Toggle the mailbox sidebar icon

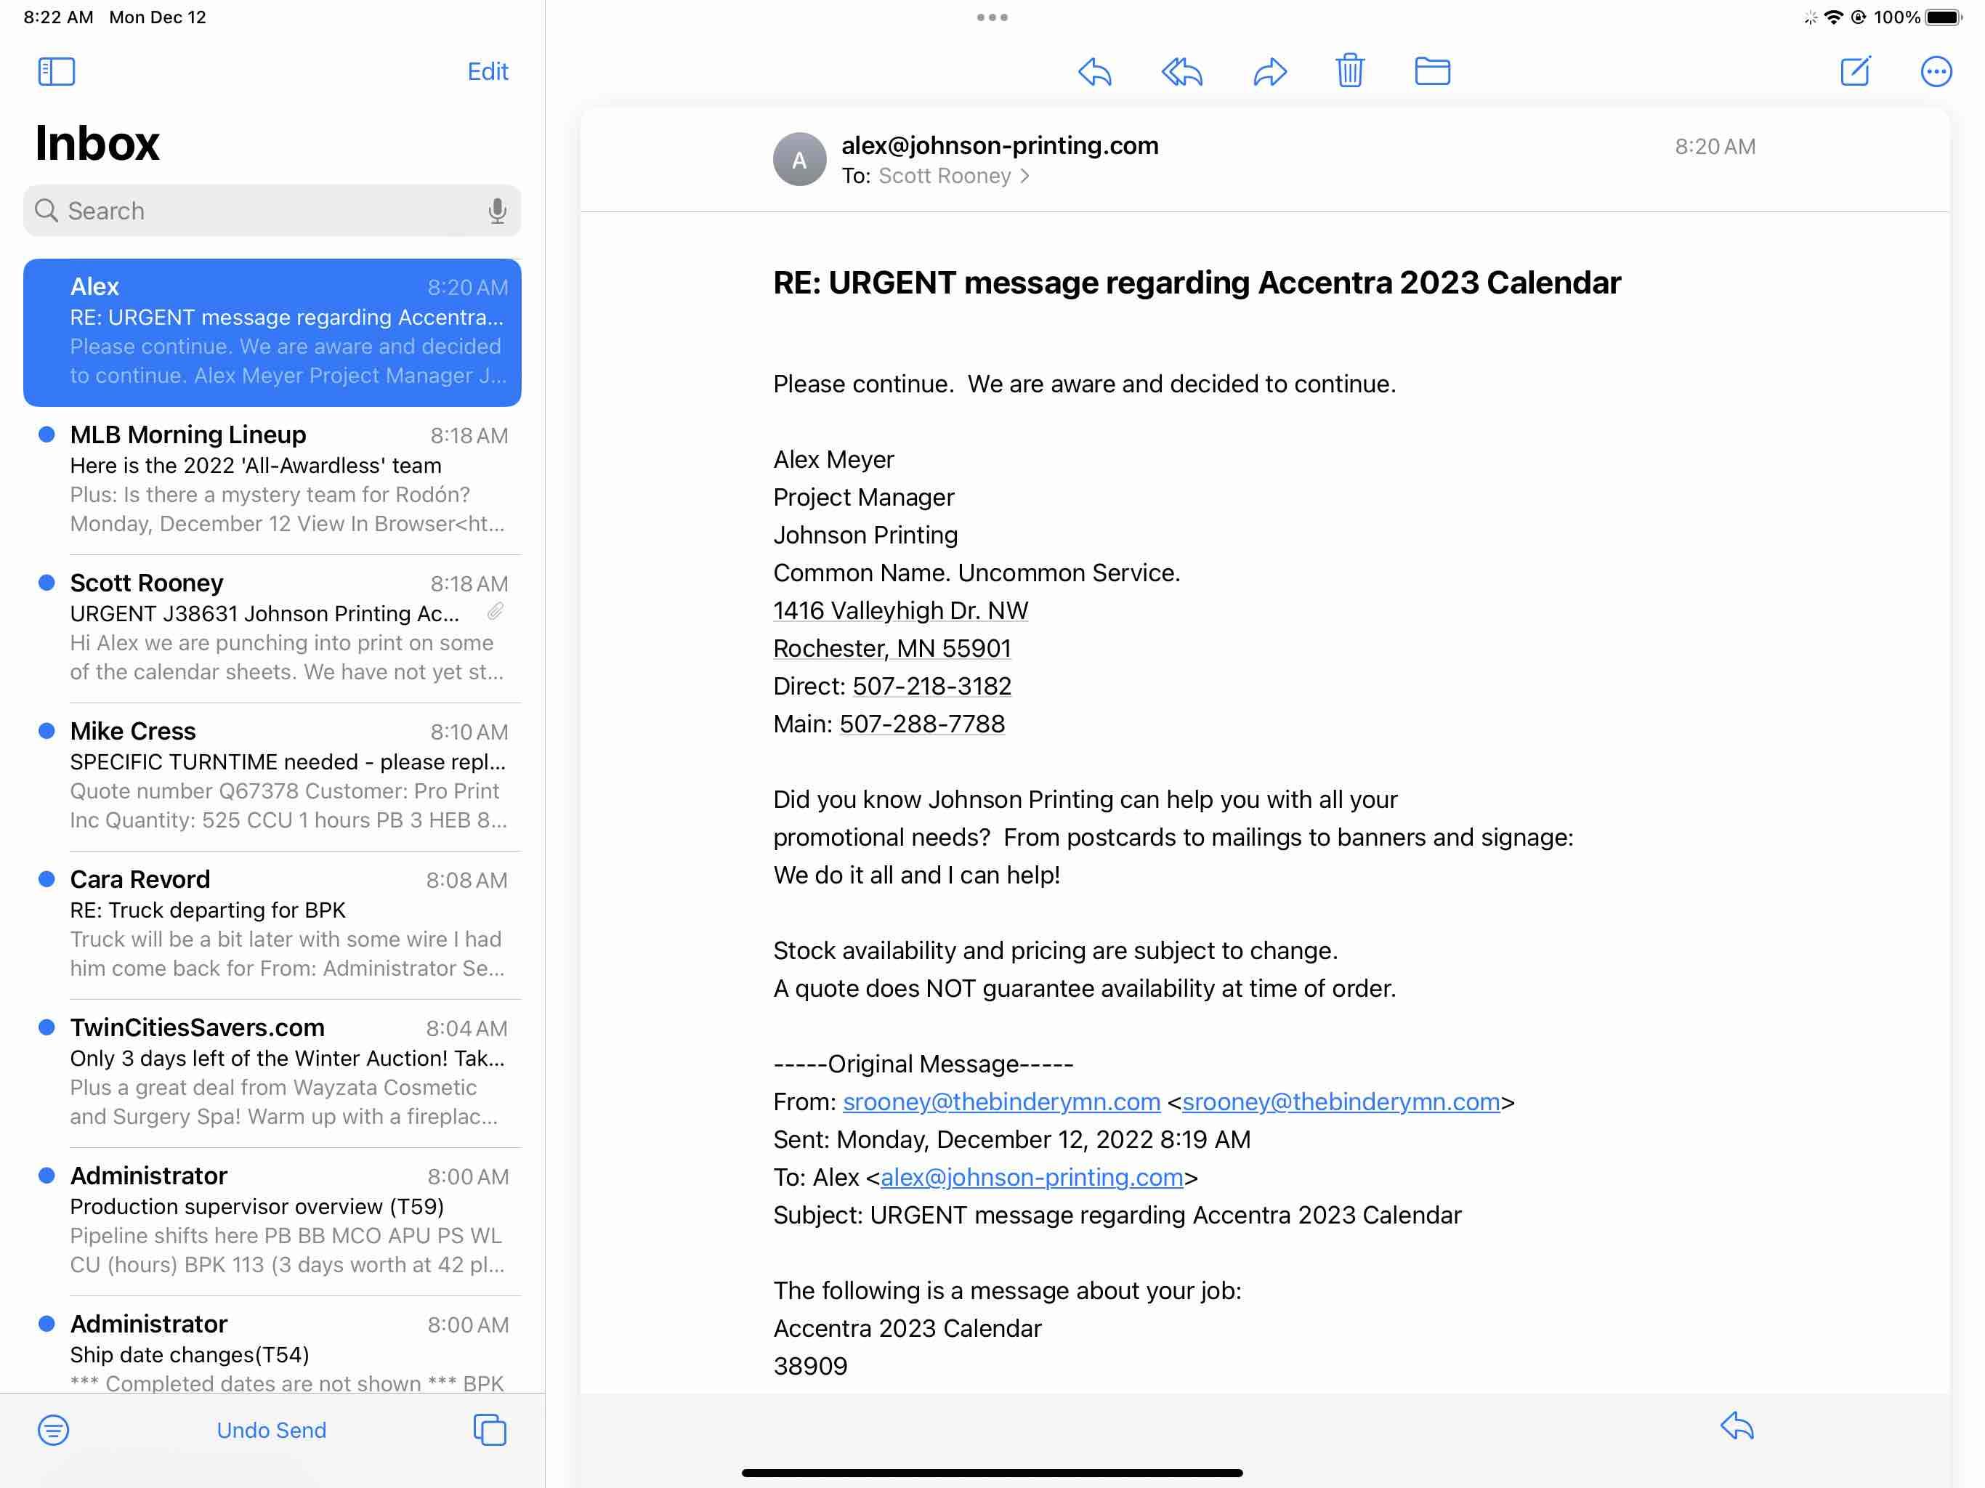pos(56,71)
